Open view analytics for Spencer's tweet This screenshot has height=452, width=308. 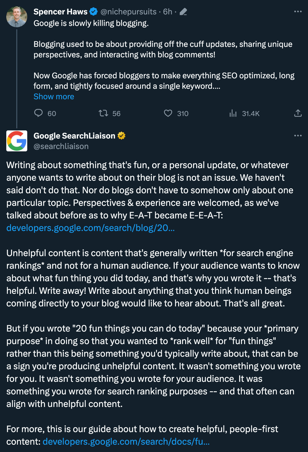233,113
